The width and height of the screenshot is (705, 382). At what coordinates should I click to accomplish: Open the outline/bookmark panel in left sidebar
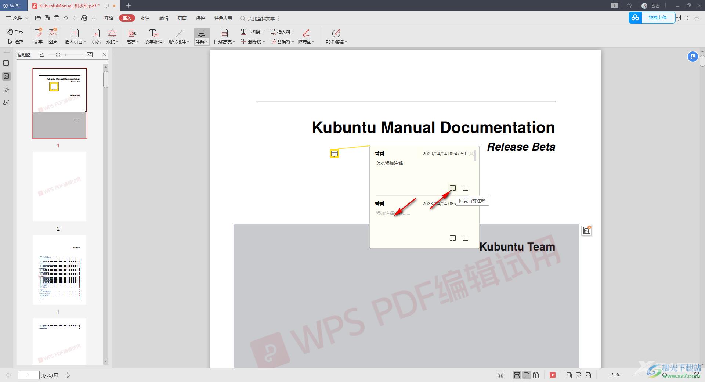6,63
